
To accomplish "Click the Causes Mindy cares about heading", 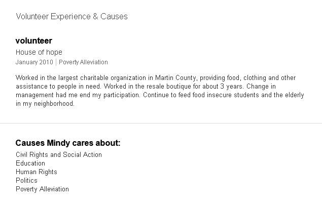I will [x=68, y=143].
